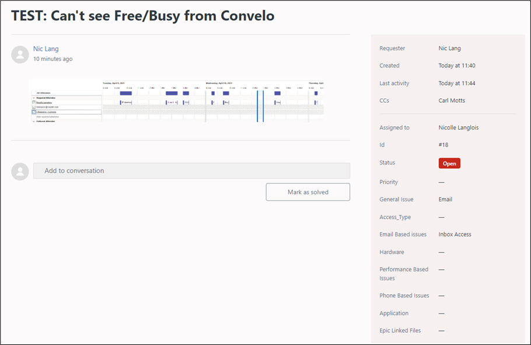
Task: Open the attached calendar screenshot thumbnail
Action: (176, 100)
